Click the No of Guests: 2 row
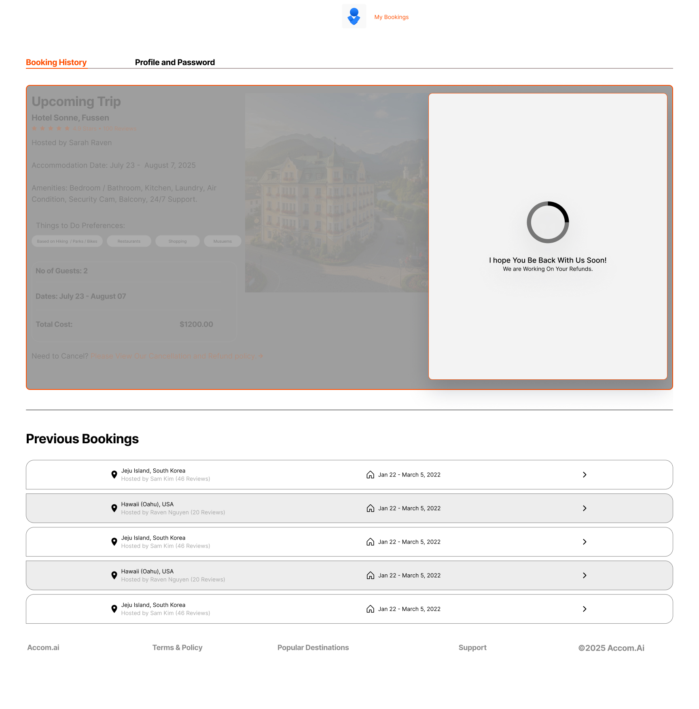This screenshot has width=699, height=709. click(x=61, y=271)
